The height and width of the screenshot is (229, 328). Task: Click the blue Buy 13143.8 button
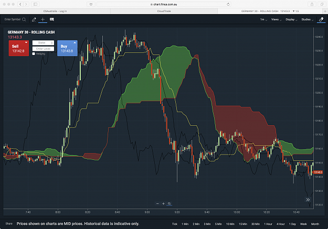click(67, 48)
